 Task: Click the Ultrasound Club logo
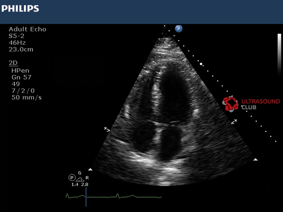coord(230,104)
